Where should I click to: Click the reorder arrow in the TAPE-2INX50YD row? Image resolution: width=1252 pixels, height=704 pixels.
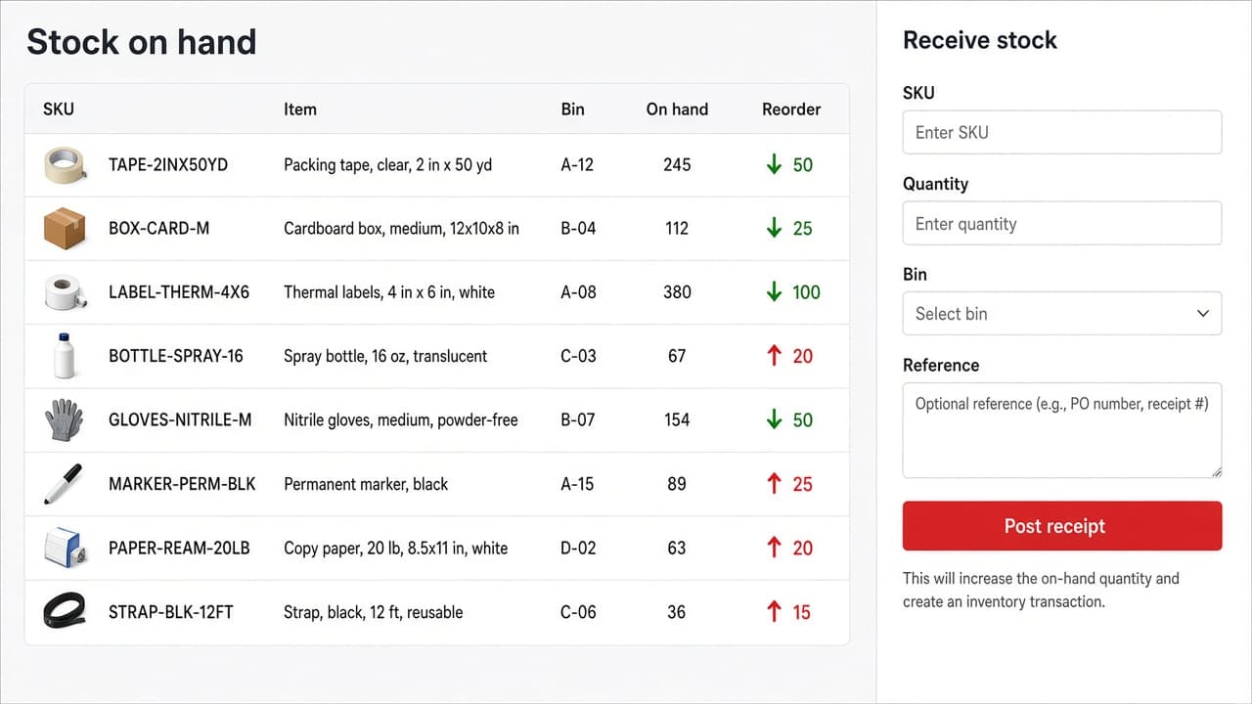(x=775, y=165)
